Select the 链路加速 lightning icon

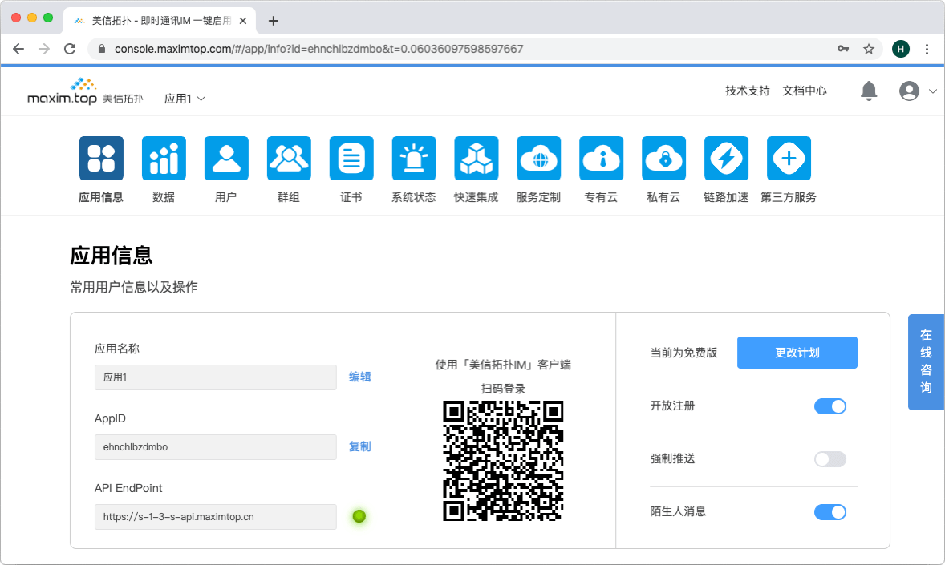tap(726, 159)
